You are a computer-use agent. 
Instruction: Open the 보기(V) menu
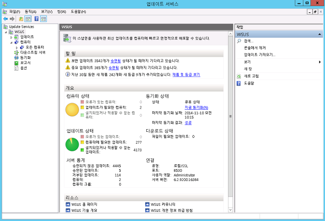click(47, 12)
